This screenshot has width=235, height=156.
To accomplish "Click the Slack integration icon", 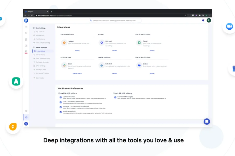I will [x=64, y=65].
